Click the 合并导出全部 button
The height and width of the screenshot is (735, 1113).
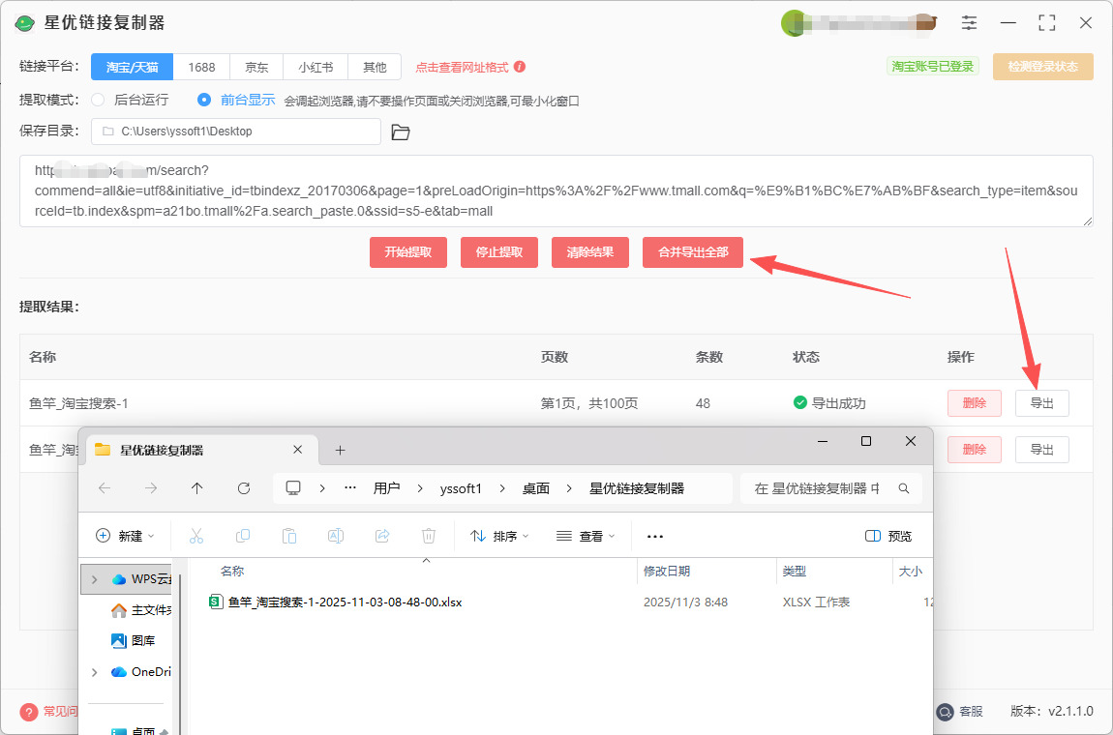pos(693,251)
